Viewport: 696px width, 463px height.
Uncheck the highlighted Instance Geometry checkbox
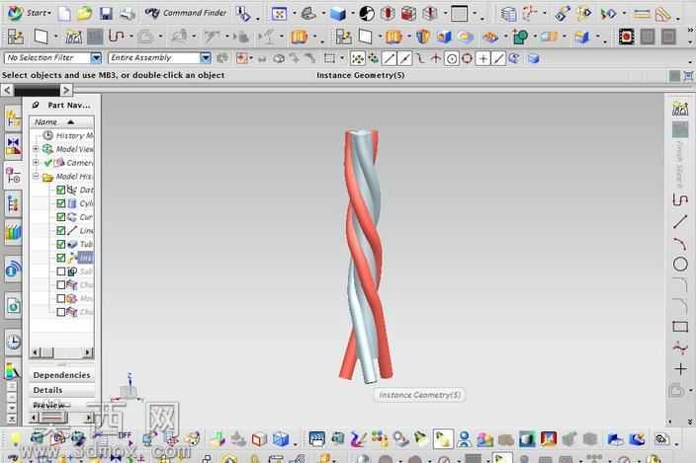[61, 258]
